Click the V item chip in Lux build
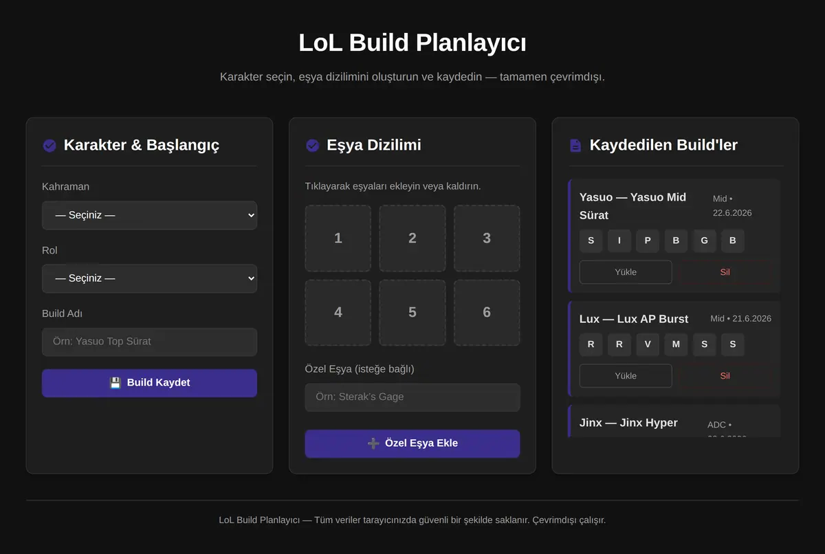This screenshot has width=825, height=554. pyautogui.click(x=648, y=344)
